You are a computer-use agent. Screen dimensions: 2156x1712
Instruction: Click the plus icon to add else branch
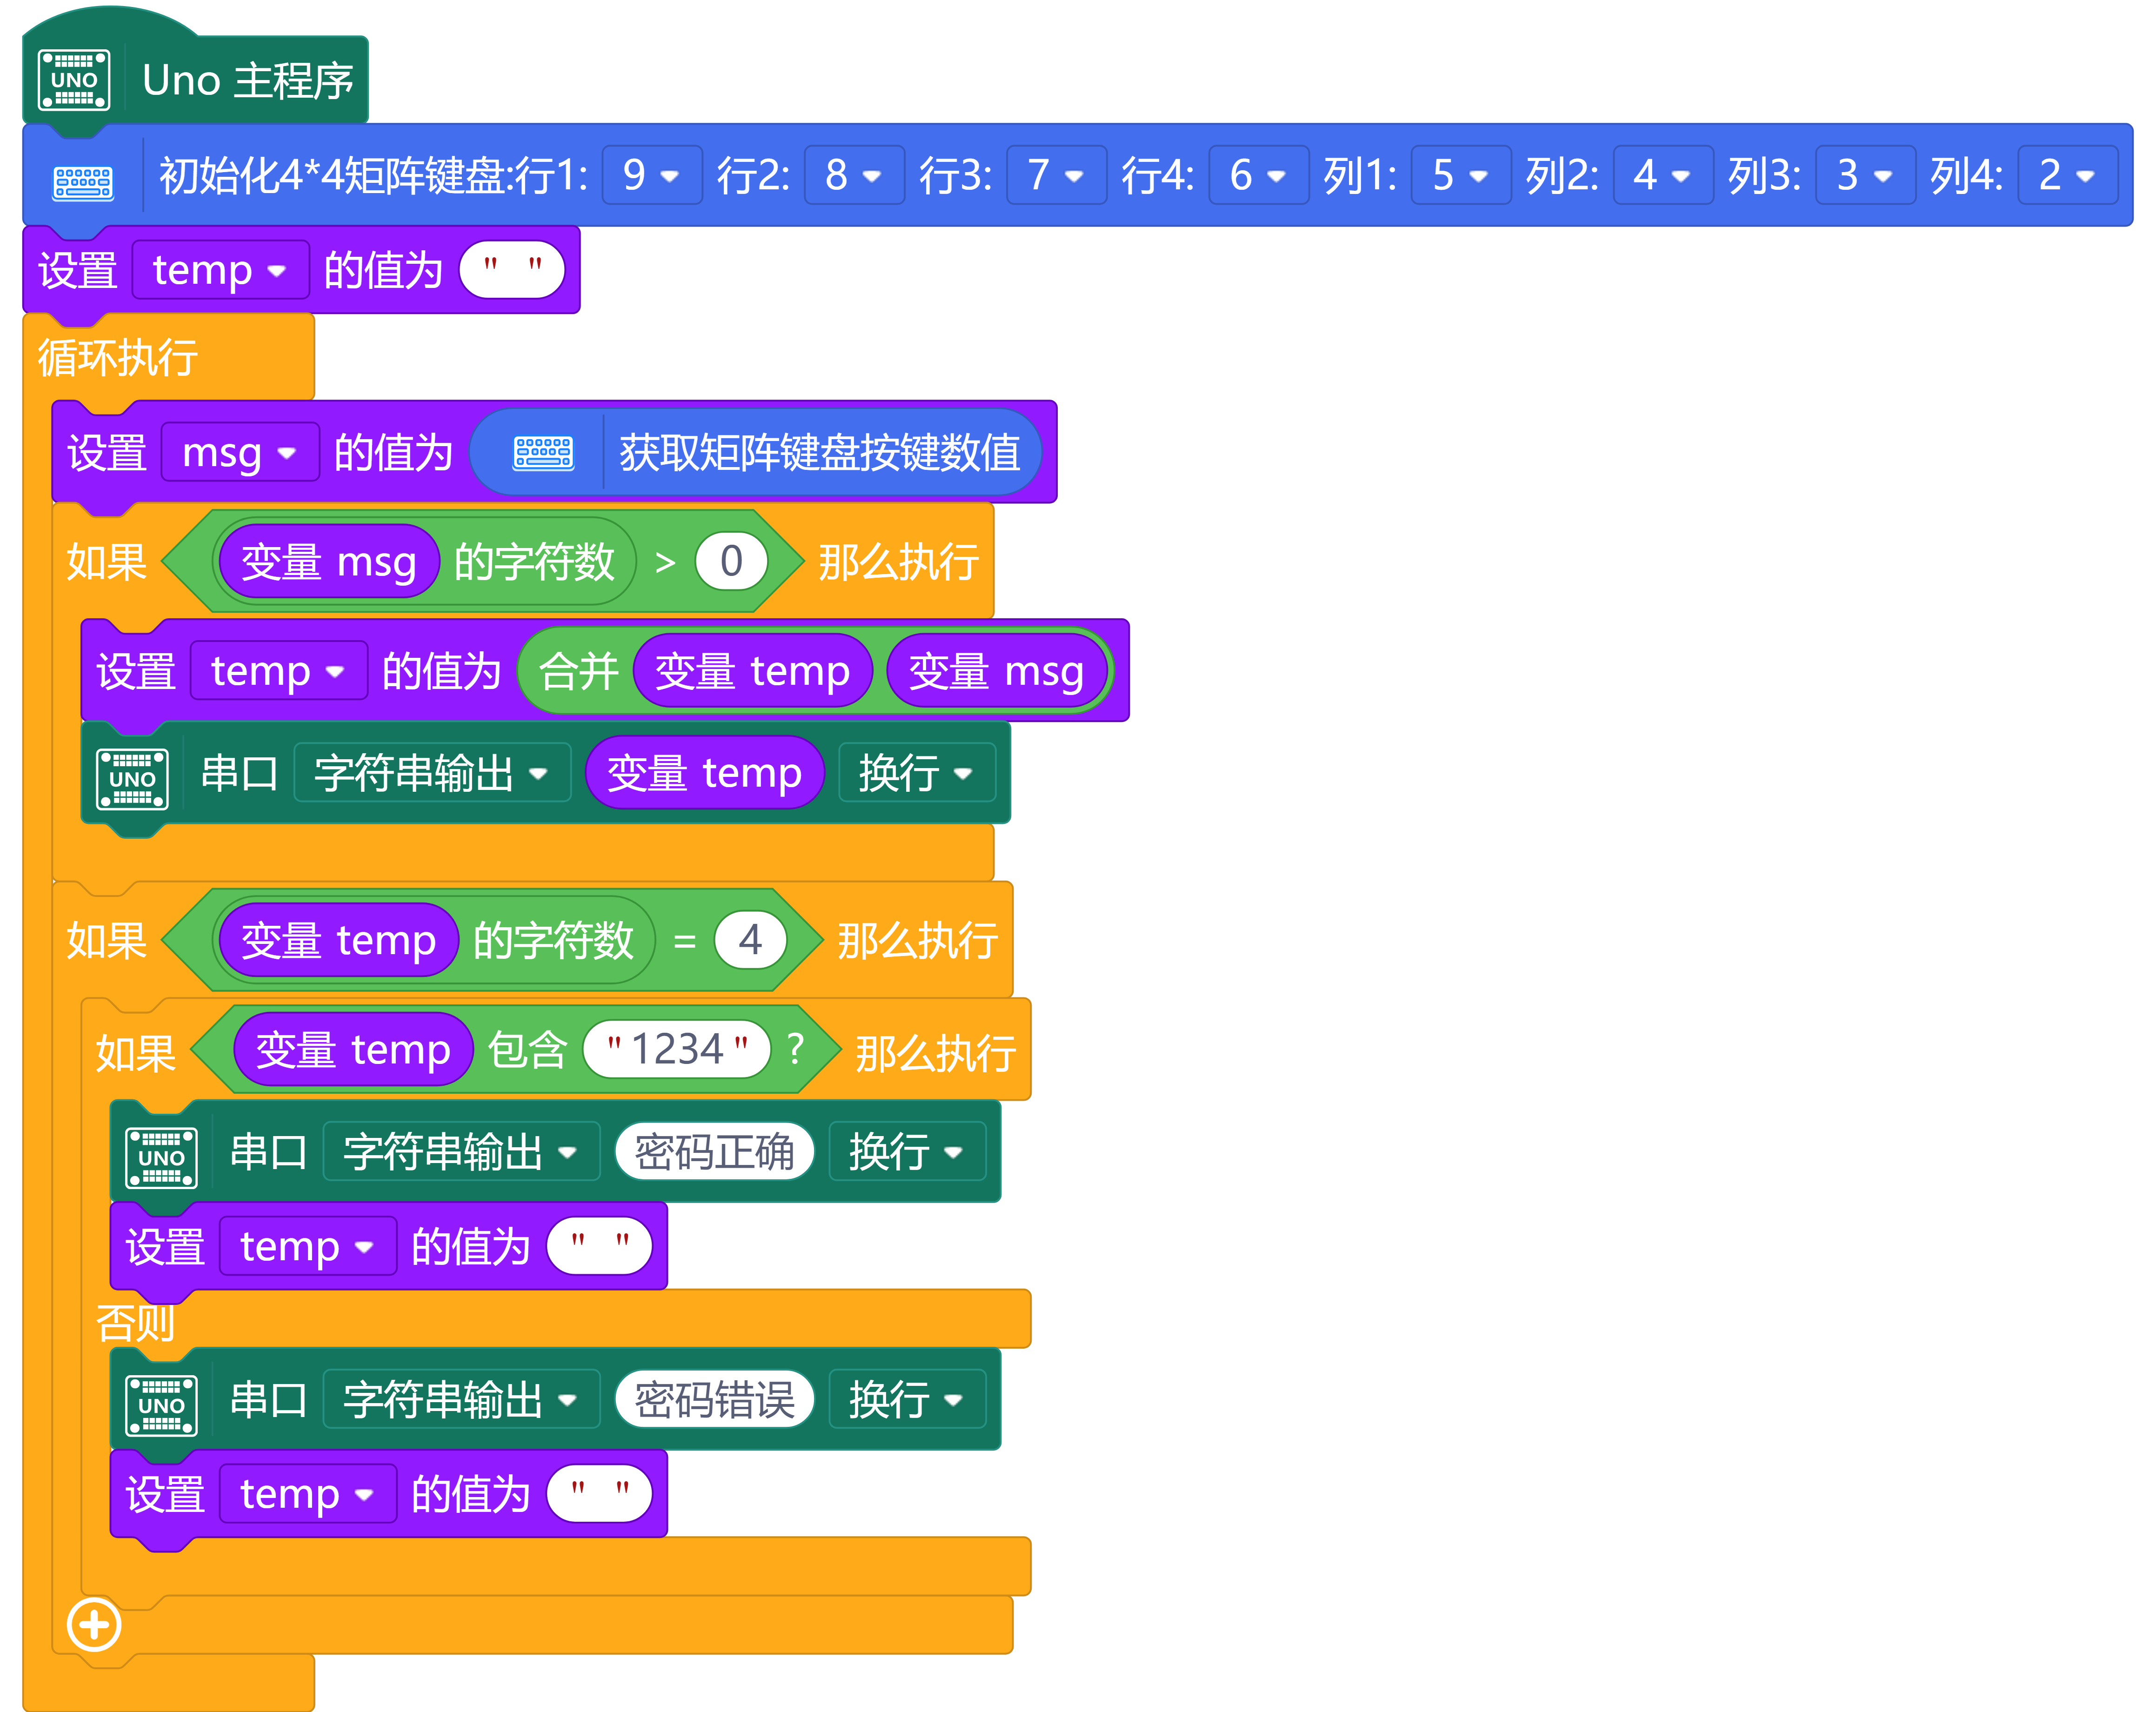click(x=94, y=1624)
